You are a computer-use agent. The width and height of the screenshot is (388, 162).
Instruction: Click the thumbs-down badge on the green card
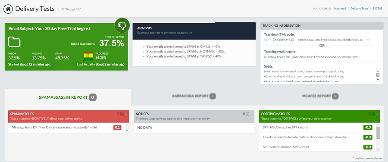(122, 25)
